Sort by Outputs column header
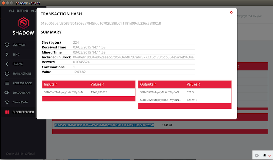The image size is (273, 160). 148,84
